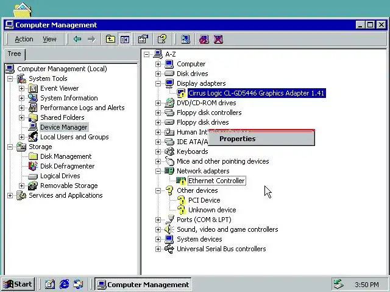390x292 pixels.
Task: Select Disk Management in tree
Action: tap(66, 156)
